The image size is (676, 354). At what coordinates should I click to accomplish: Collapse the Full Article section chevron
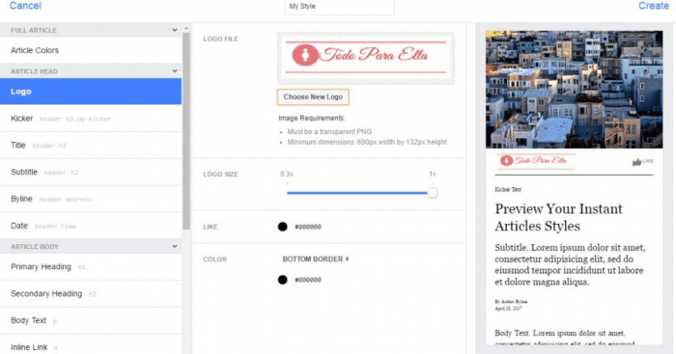175,30
